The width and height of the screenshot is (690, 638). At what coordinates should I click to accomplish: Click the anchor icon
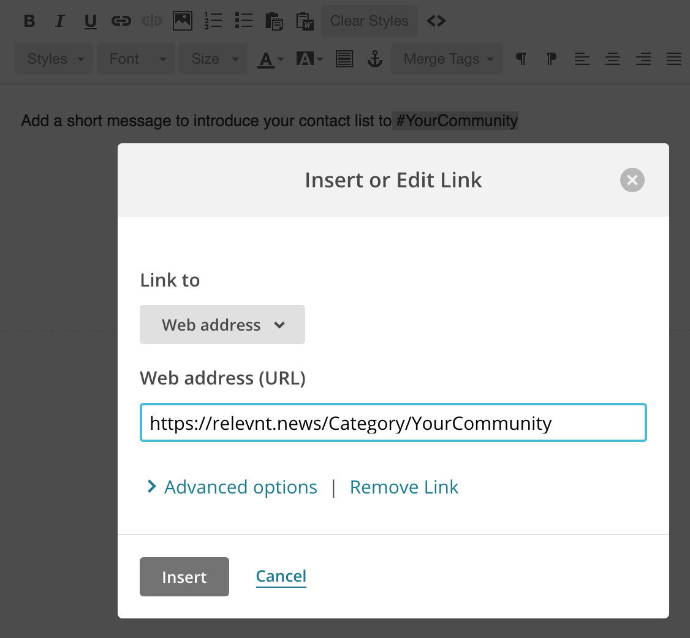pos(375,59)
